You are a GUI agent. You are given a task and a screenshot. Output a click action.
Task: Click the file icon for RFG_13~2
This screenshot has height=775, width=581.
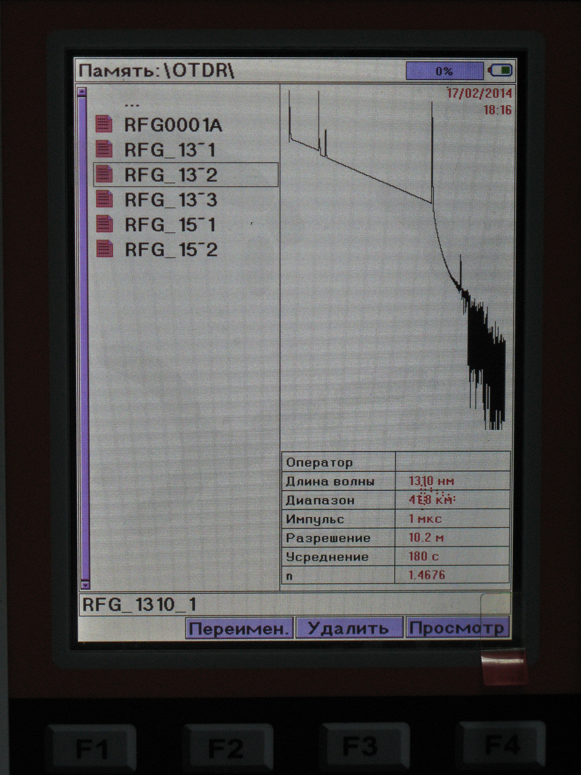104,174
